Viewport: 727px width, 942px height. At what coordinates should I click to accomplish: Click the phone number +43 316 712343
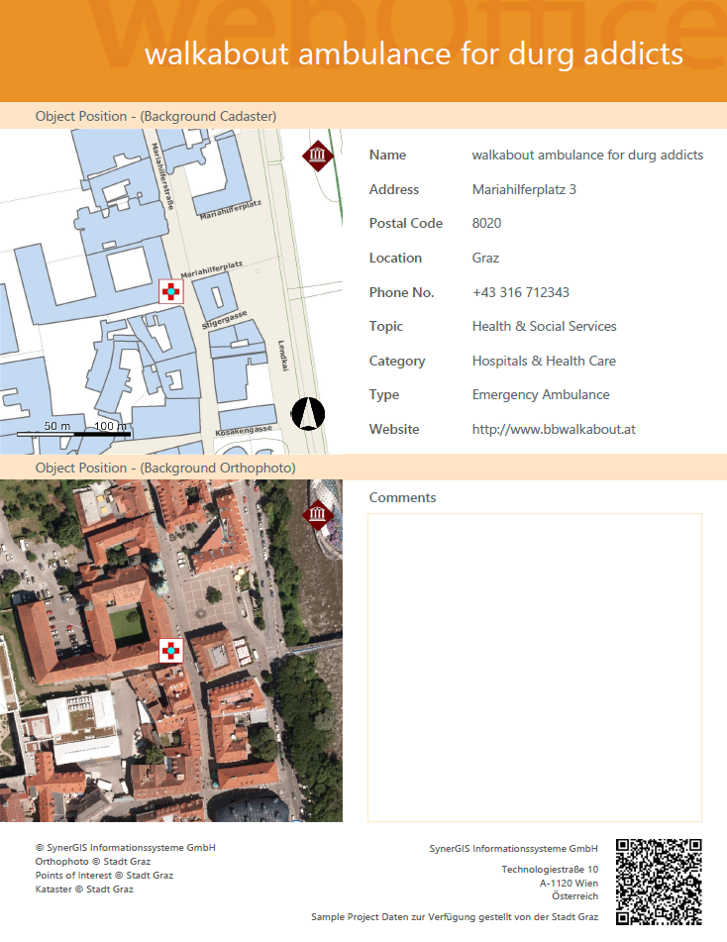[x=520, y=292]
